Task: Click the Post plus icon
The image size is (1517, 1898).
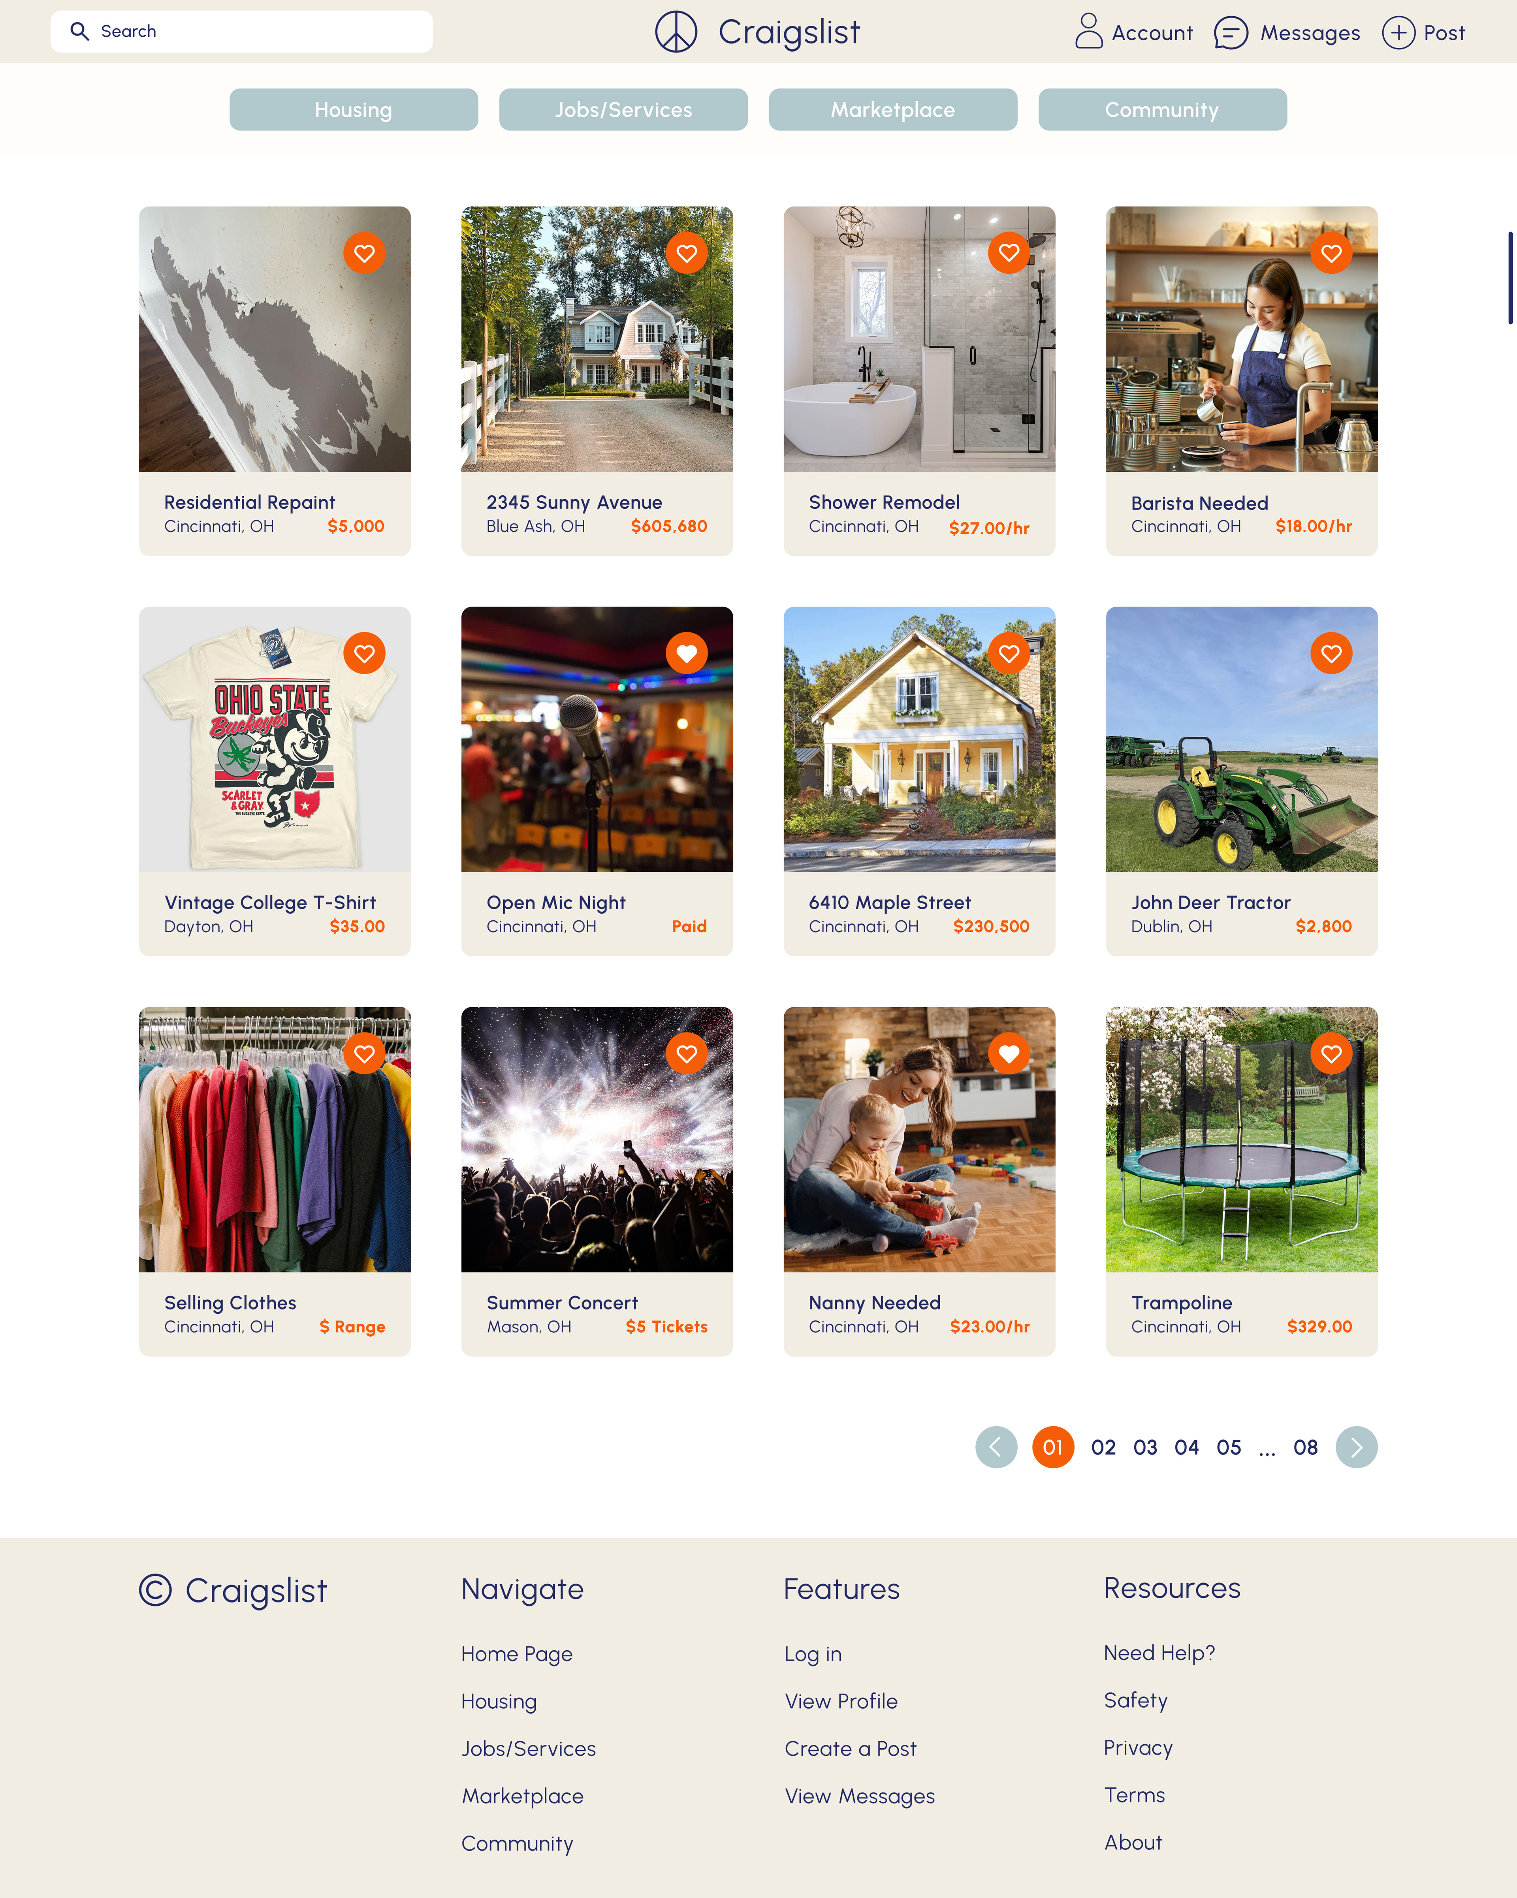Action: click(x=1398, y=32)
